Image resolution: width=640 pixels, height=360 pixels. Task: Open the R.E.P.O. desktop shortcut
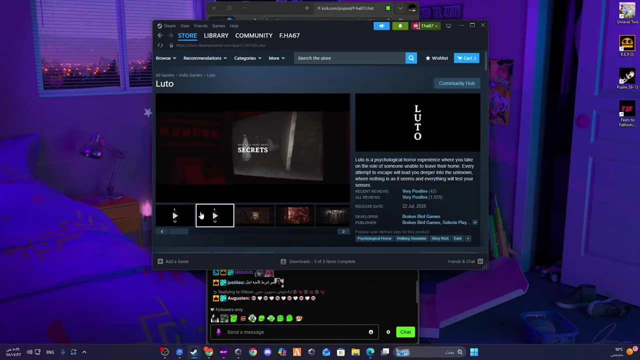pyautogui.click(x=627, y=46)
